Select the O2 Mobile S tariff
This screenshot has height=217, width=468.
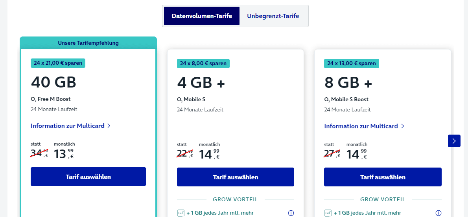236,177
